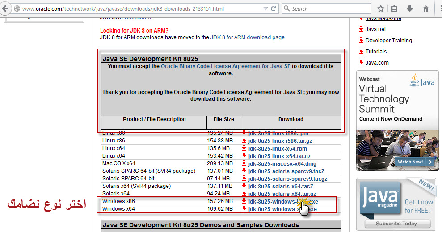Select the 'Java SE Development Kit 8u25' title

pyautogui.click(x=150, y=59)
